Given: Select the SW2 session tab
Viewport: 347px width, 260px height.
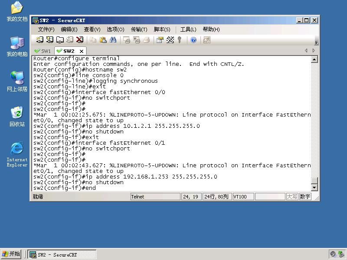Looking at the screenshot, I should pyautogui.click(x=68, y=51).
